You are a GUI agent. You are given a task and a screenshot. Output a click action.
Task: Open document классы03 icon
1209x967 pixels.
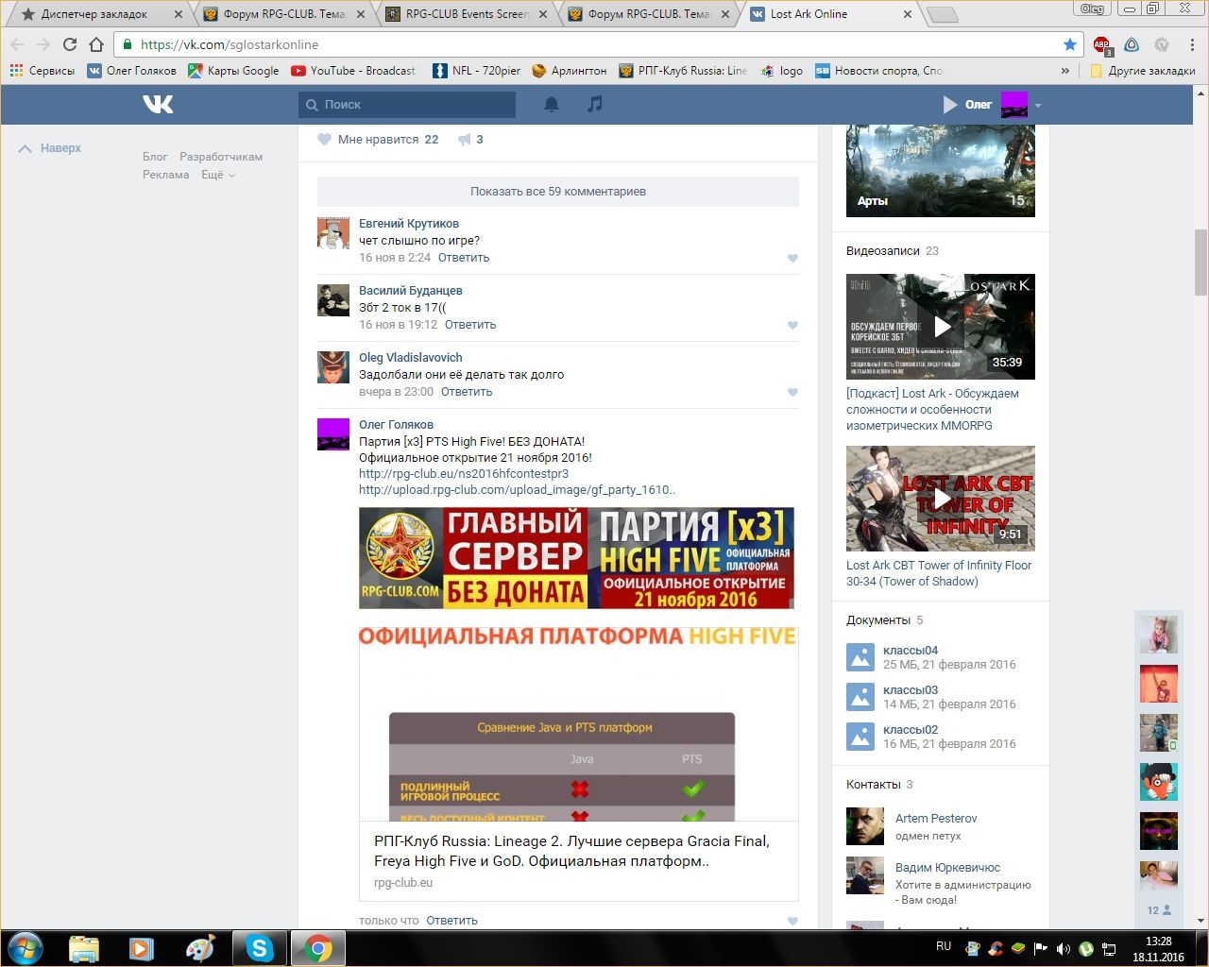860,697
